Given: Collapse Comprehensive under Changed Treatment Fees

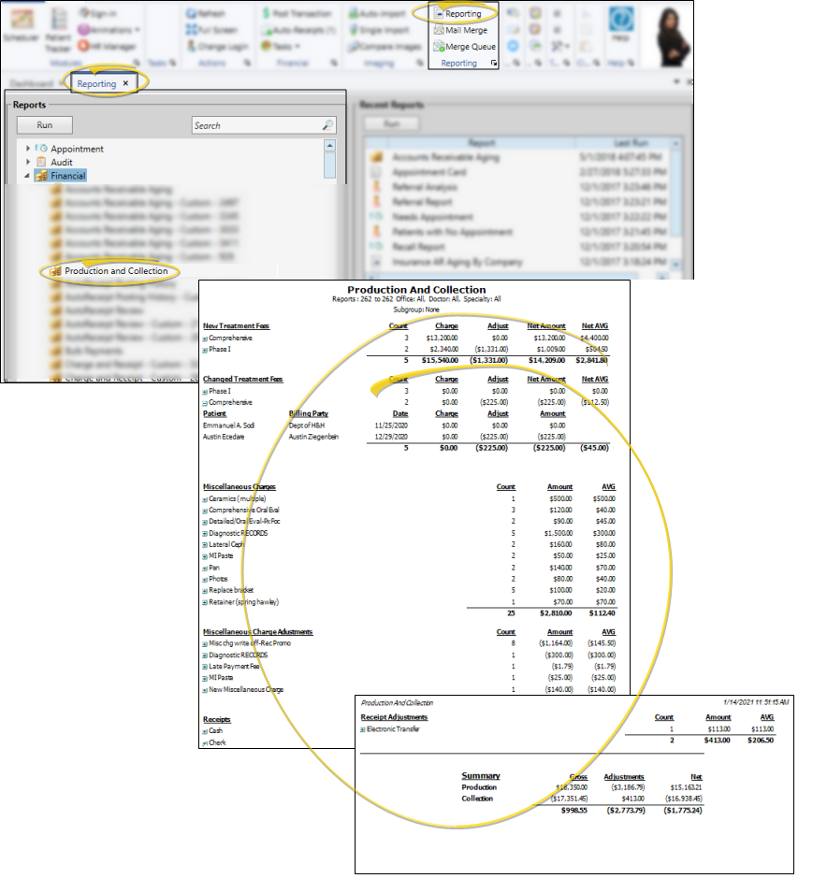Looking at the screenshot, I should point(205,402).
